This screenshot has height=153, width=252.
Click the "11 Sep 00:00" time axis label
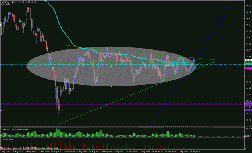point(145,151)
